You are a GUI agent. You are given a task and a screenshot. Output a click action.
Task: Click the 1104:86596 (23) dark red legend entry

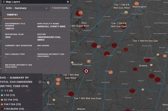tap(12, 109)
